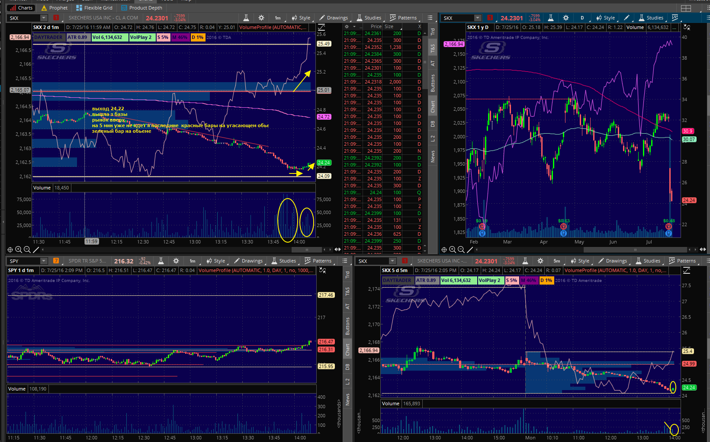Click crosshair pan tool under top-left chart
Screen dimensions: 710x442
tap(10, 250)
